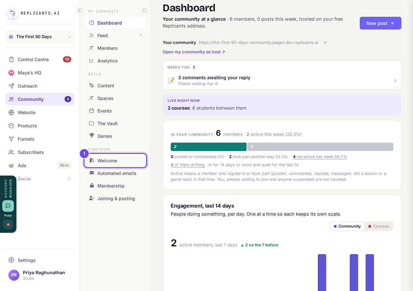
Task: Click the red dot button under Peter
Action: (x=8, y=224)
